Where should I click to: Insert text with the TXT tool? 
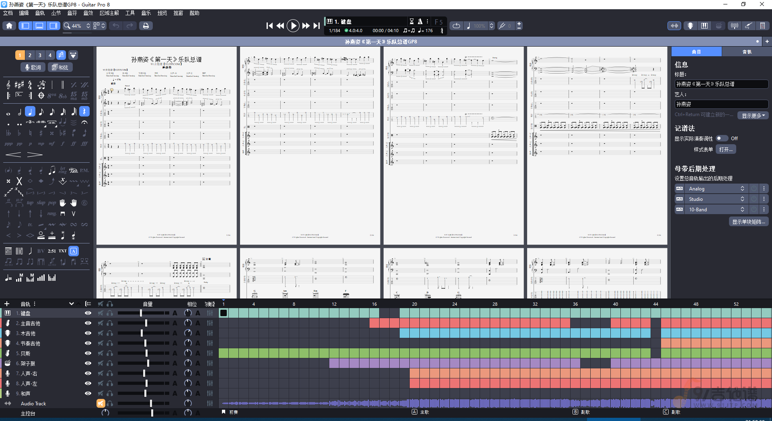[x=63, y=251]
